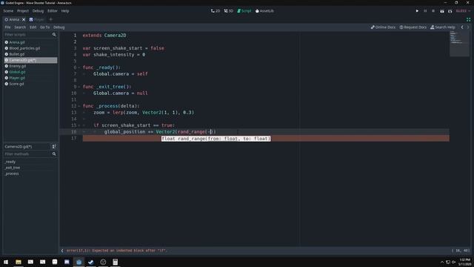This screenshot has width=474, height=267.
Task: Toggle distraction-free mode
Action: (468, 19)
